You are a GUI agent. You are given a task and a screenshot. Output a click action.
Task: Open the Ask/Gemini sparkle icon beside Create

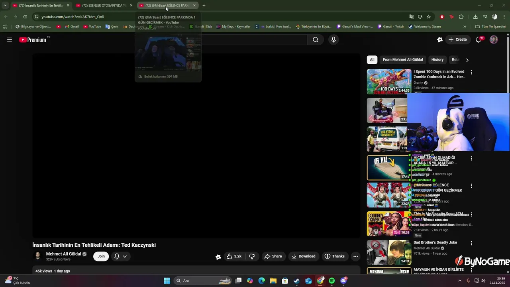[x=439, y=39]
